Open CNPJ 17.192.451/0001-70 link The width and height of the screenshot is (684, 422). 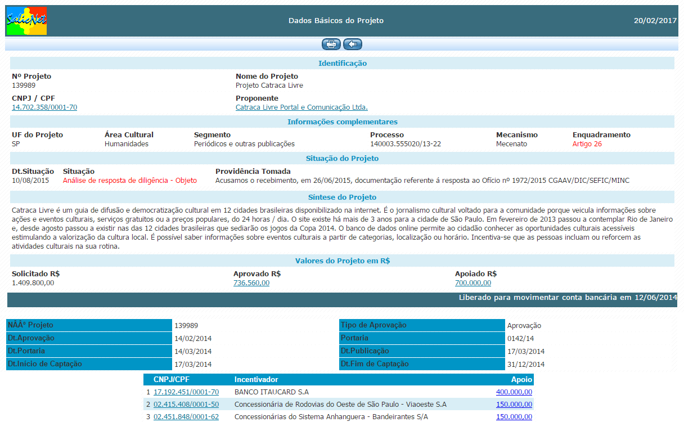pyautogui.click(x=186, y=392)
